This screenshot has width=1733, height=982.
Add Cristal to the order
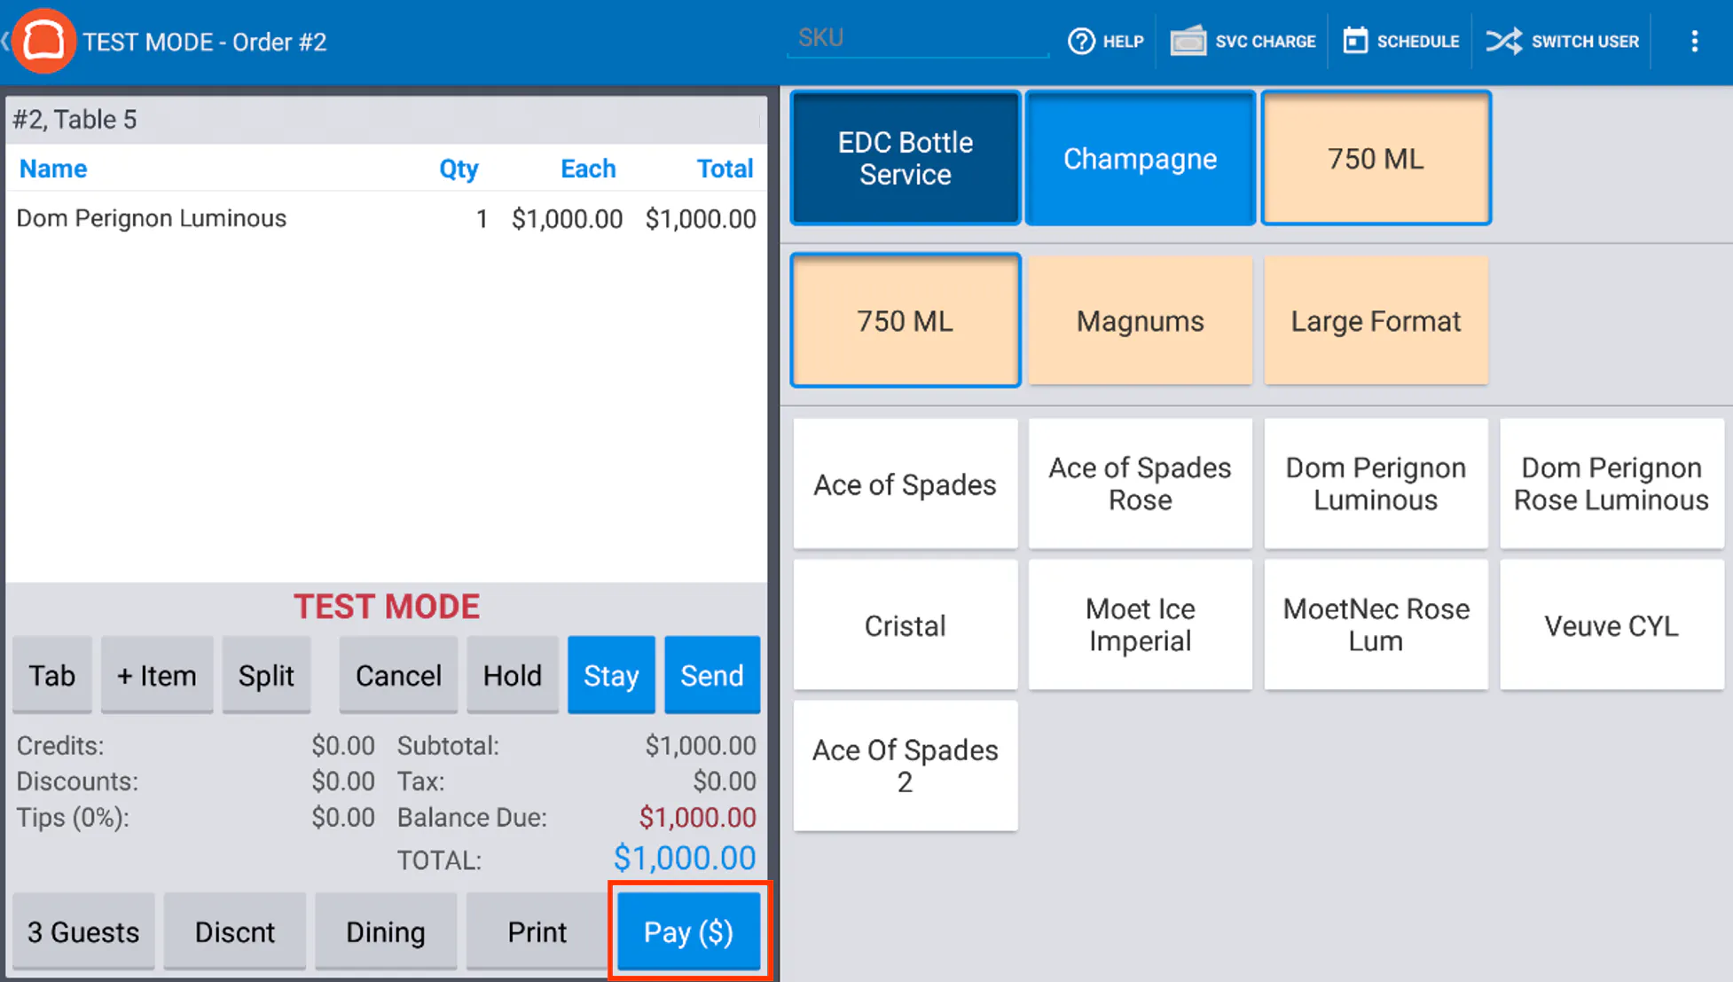tap(905, 625)
